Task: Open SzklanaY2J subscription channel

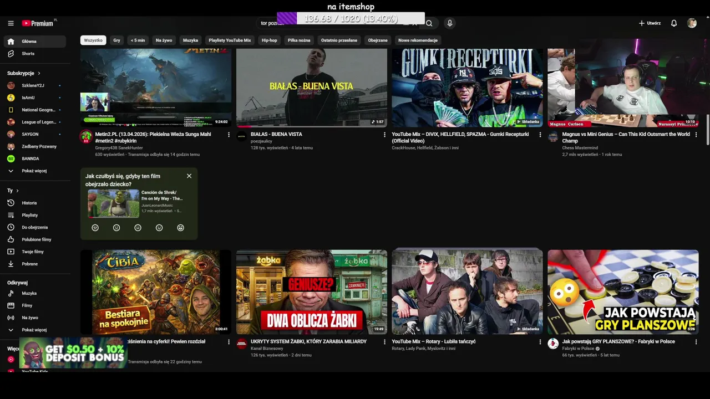Action: [35, 85]
